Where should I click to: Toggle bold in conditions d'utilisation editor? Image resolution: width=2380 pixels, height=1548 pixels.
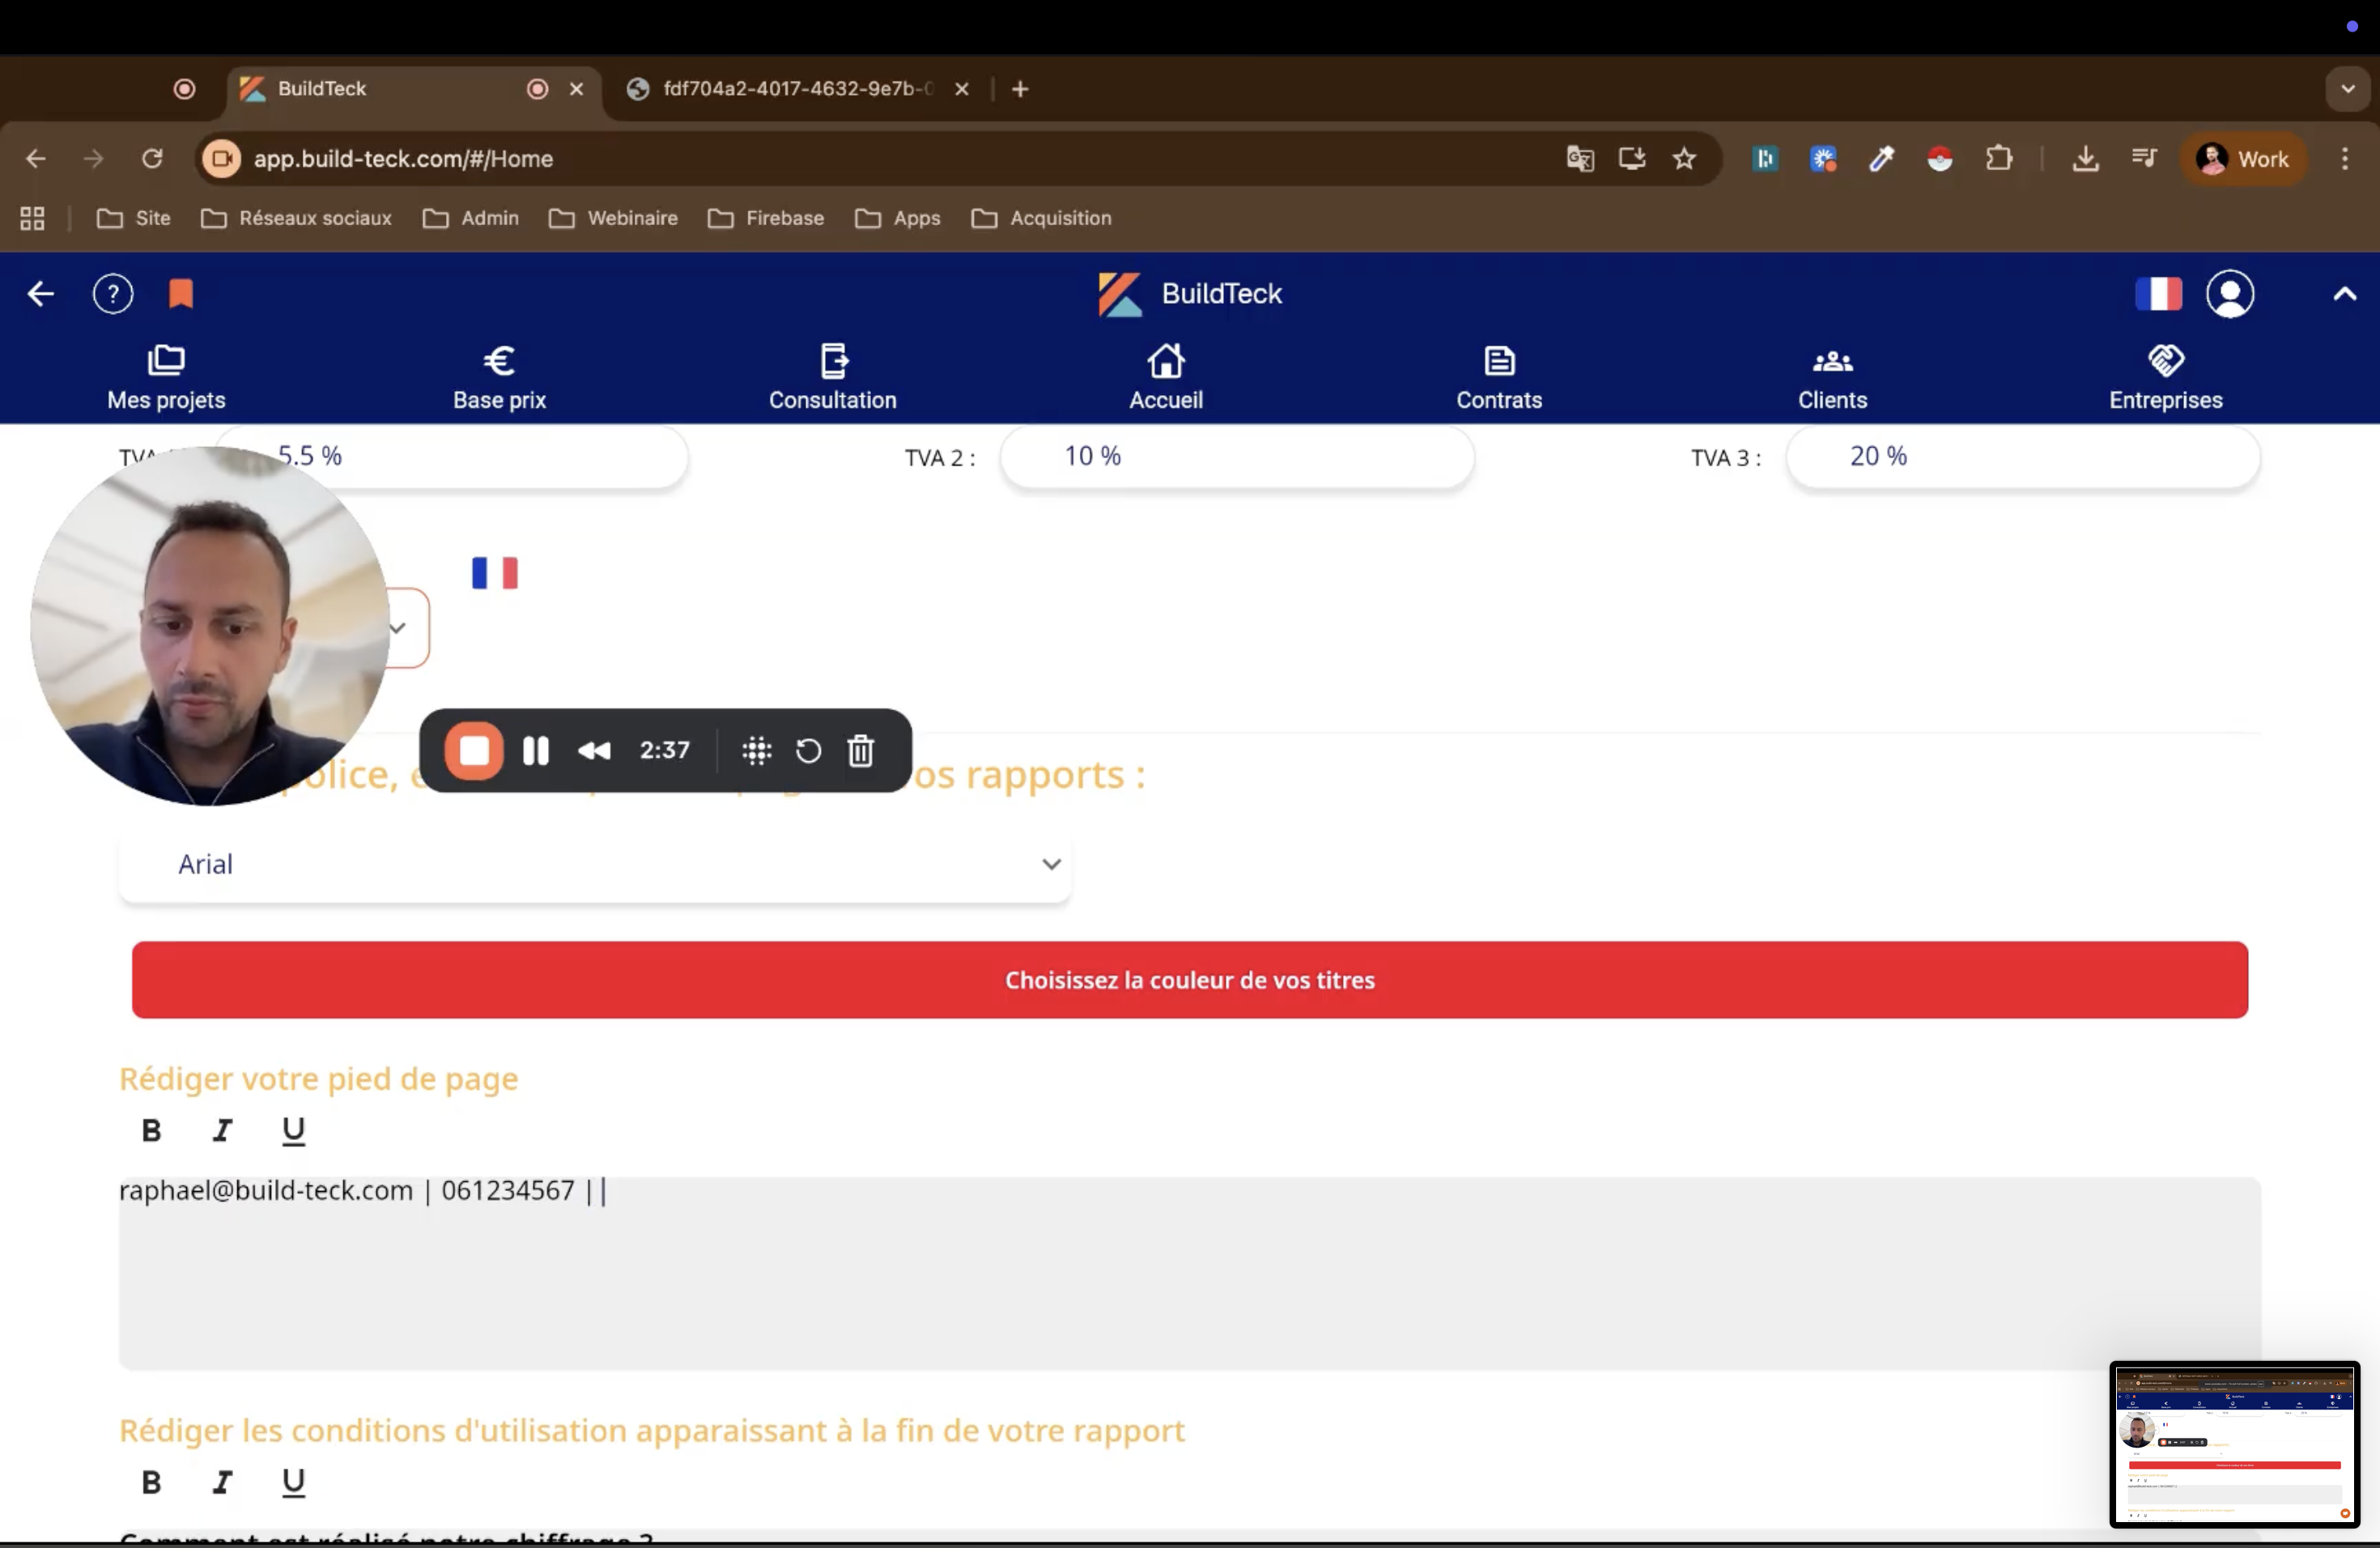(x=151, y=1482)
